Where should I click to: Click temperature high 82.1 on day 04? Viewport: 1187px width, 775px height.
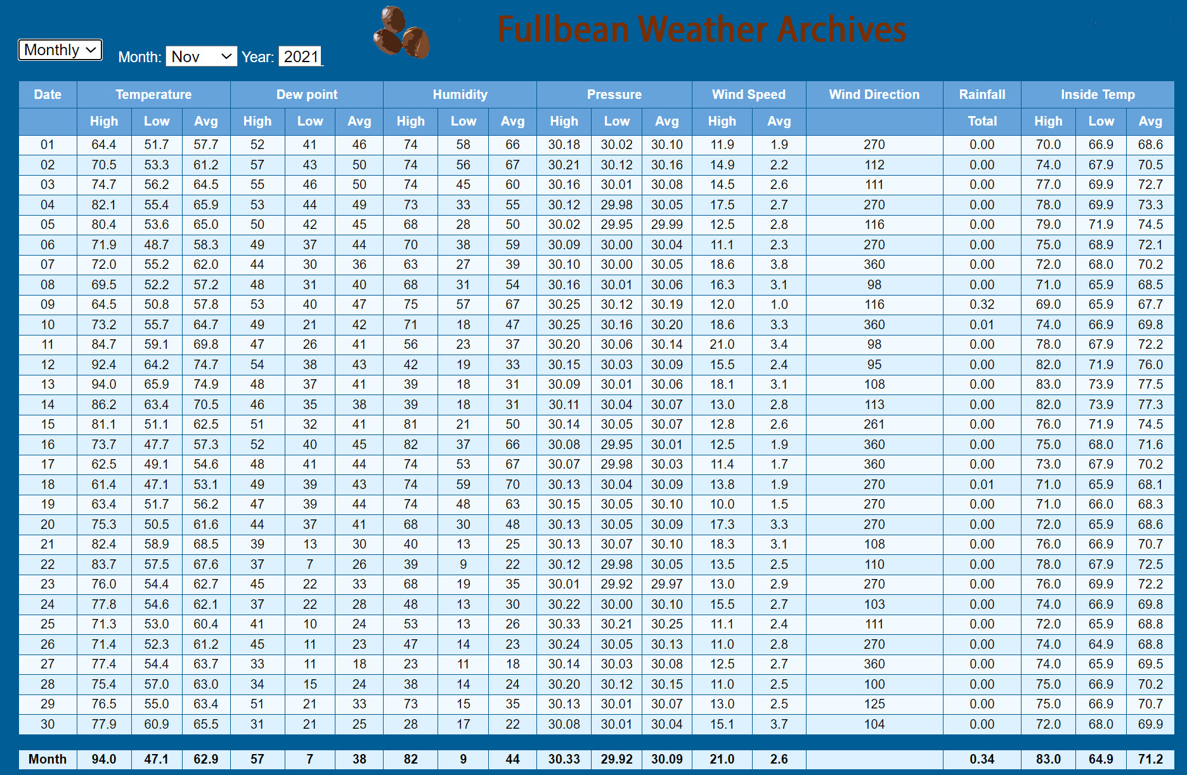click(104, 205)
